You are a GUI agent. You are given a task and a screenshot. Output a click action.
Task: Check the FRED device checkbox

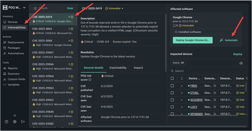(172, 86)
